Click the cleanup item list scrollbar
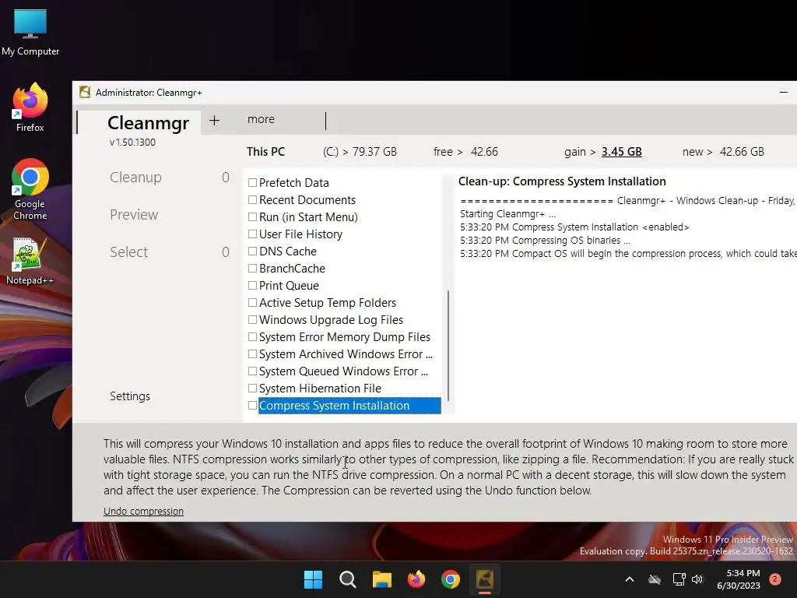Screen dimensions: 797x598 pos(448,346)
